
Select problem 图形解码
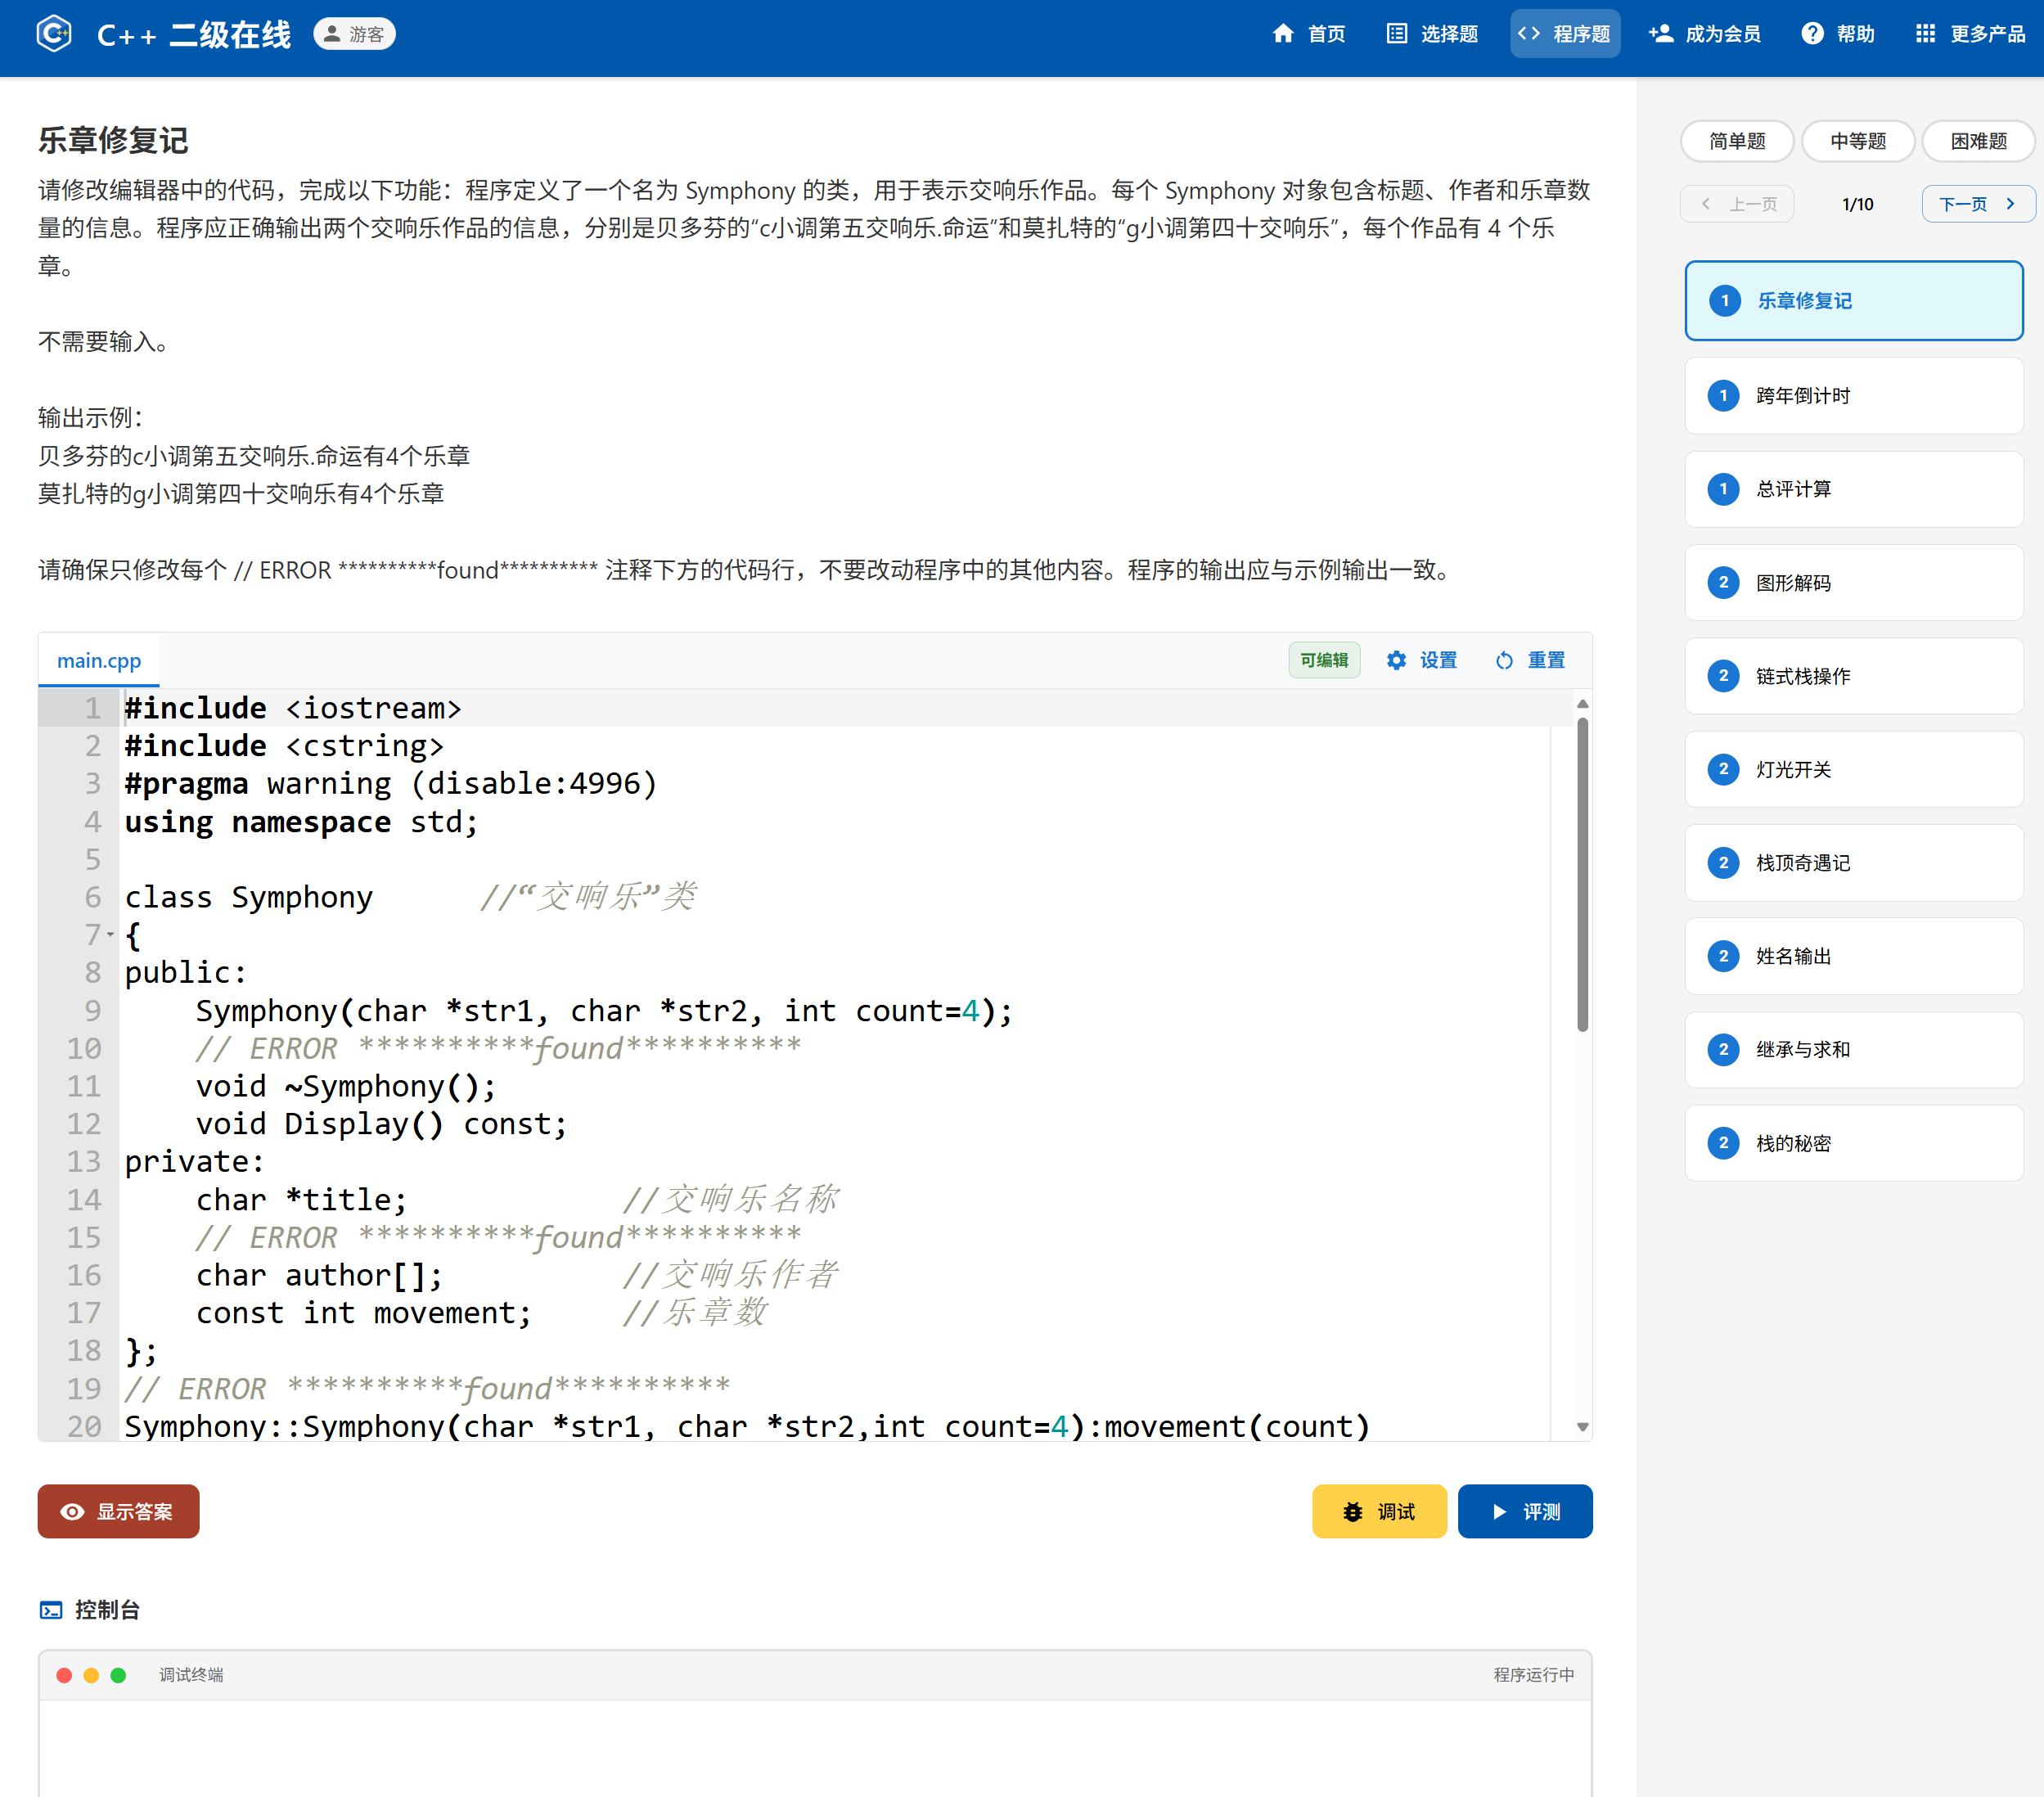[1854, 583]
